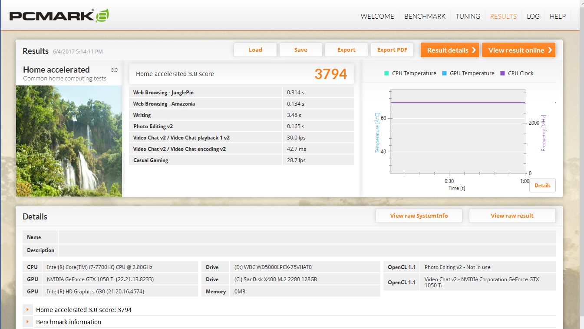Image resolution: width=584 pixels, height=329 pixels.
Task: Go to the Tuning tab
Action: [x=468, y=17]
